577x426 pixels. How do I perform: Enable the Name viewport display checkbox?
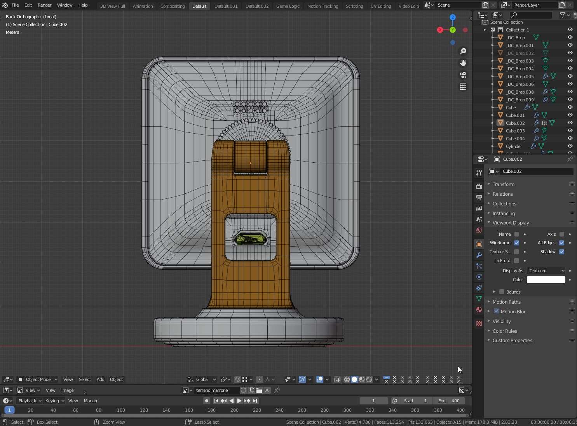click(x=516, y=234)
